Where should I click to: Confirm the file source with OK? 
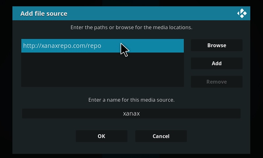click(102, 136)
